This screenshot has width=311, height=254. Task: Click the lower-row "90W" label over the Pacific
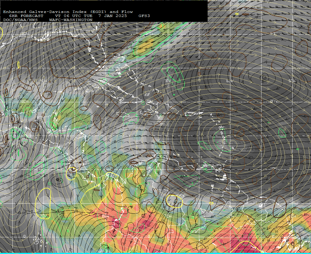pos(44,216)
